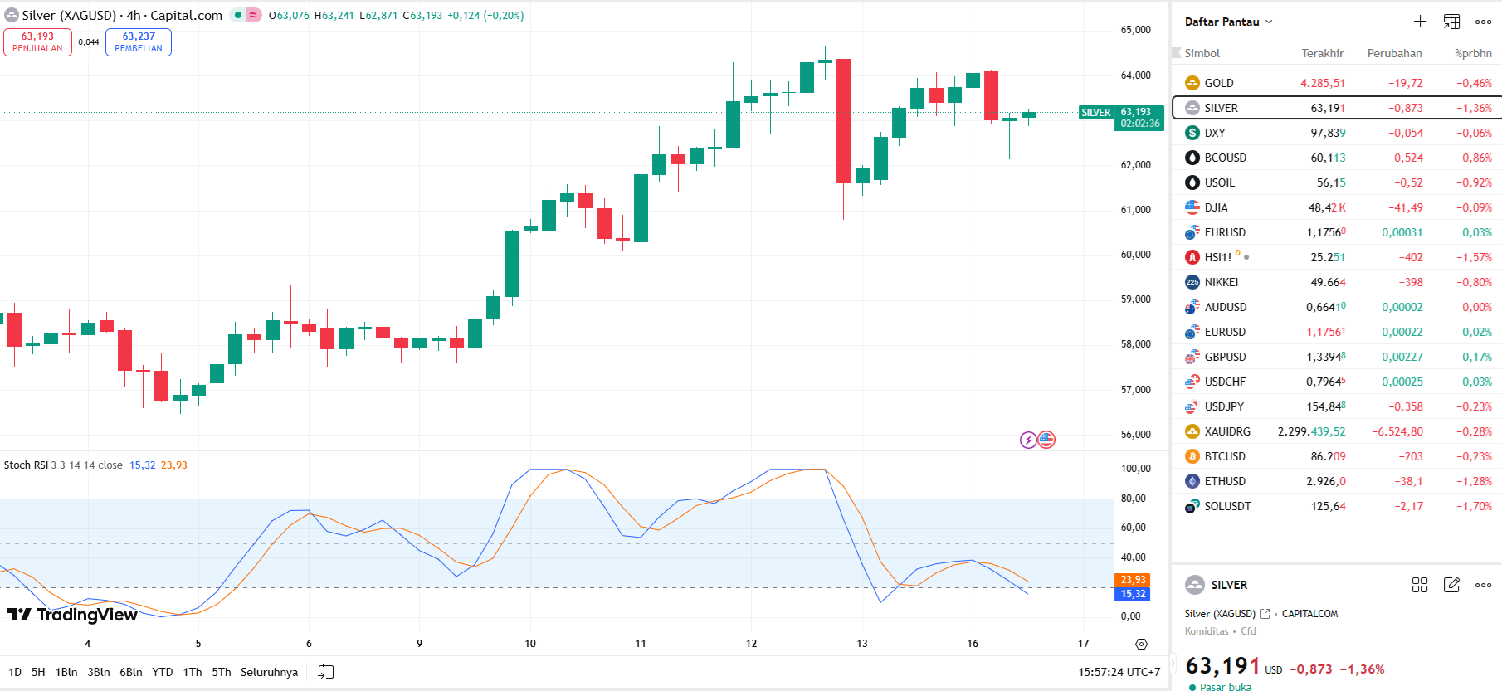
Task: Add a symbol to the watchlist
Action: click(1420, 22)
